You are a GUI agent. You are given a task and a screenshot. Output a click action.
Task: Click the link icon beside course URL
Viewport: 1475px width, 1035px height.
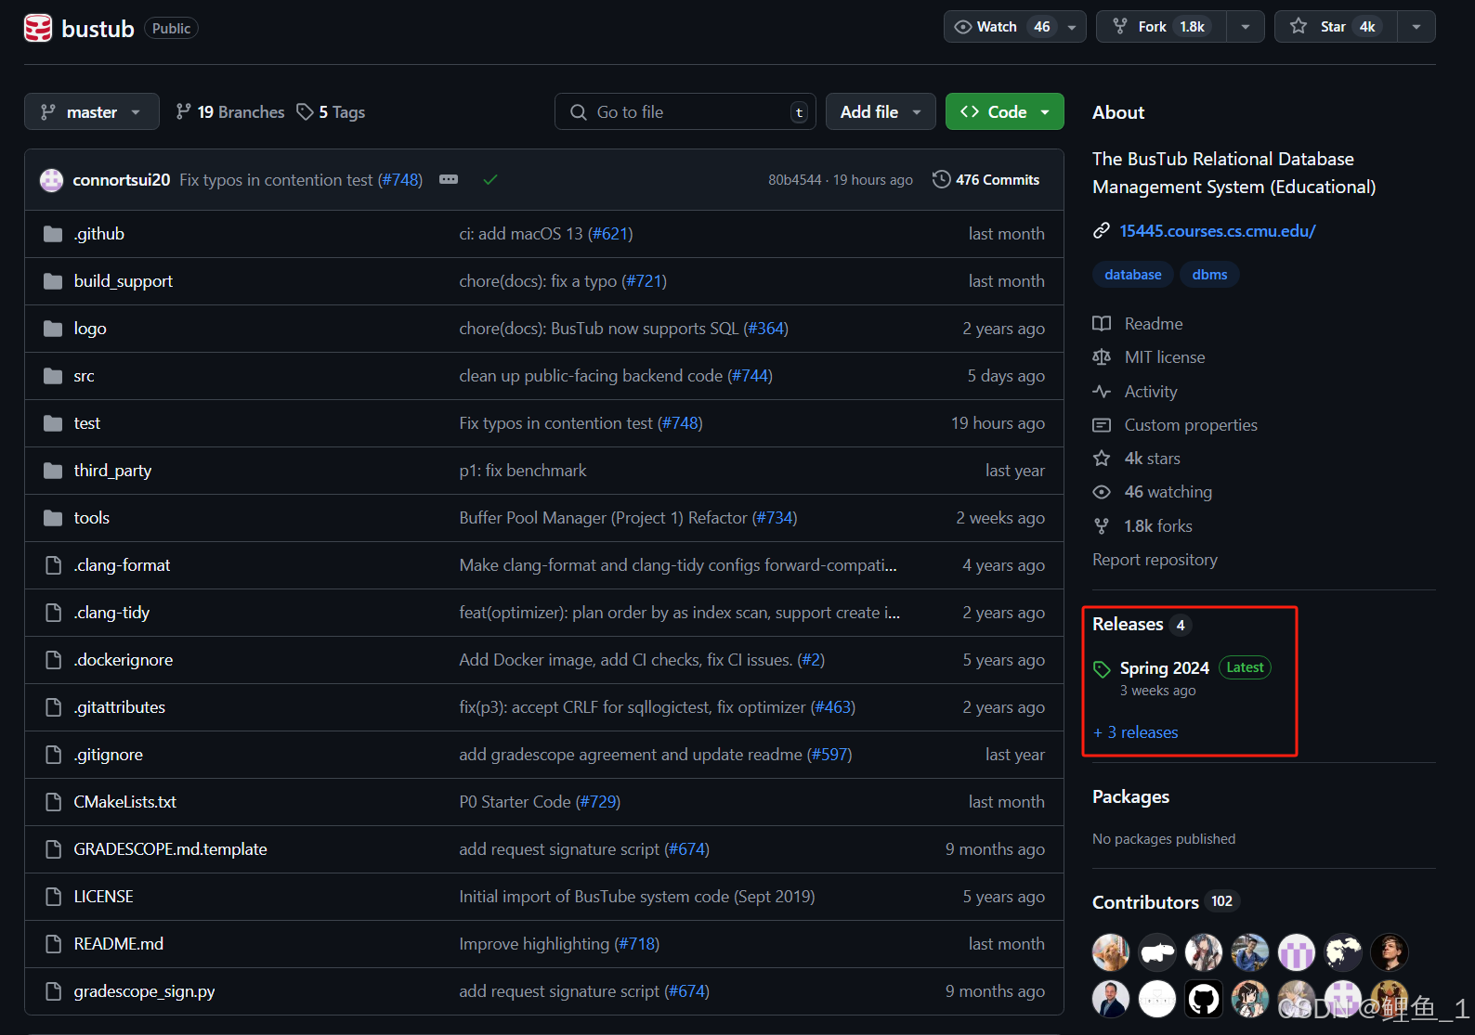pyautogui.click(x=1102, y=230)
